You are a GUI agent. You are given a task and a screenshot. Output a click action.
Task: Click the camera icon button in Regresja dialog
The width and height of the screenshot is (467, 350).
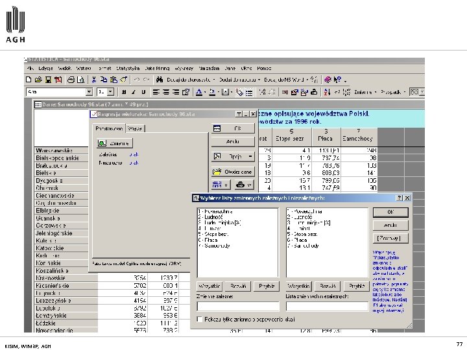click(x=245, y=185)
